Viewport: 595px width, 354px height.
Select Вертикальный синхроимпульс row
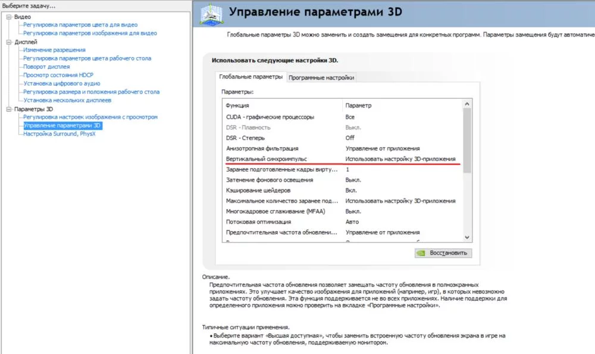tap(343, 159)
